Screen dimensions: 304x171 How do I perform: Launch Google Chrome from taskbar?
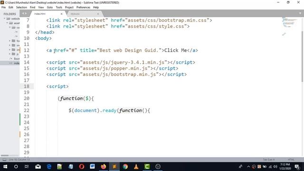coord(125,167)
